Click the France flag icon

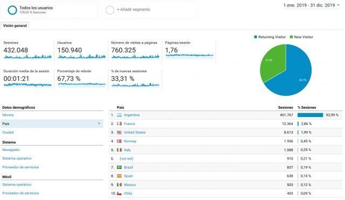coord(119,123)
